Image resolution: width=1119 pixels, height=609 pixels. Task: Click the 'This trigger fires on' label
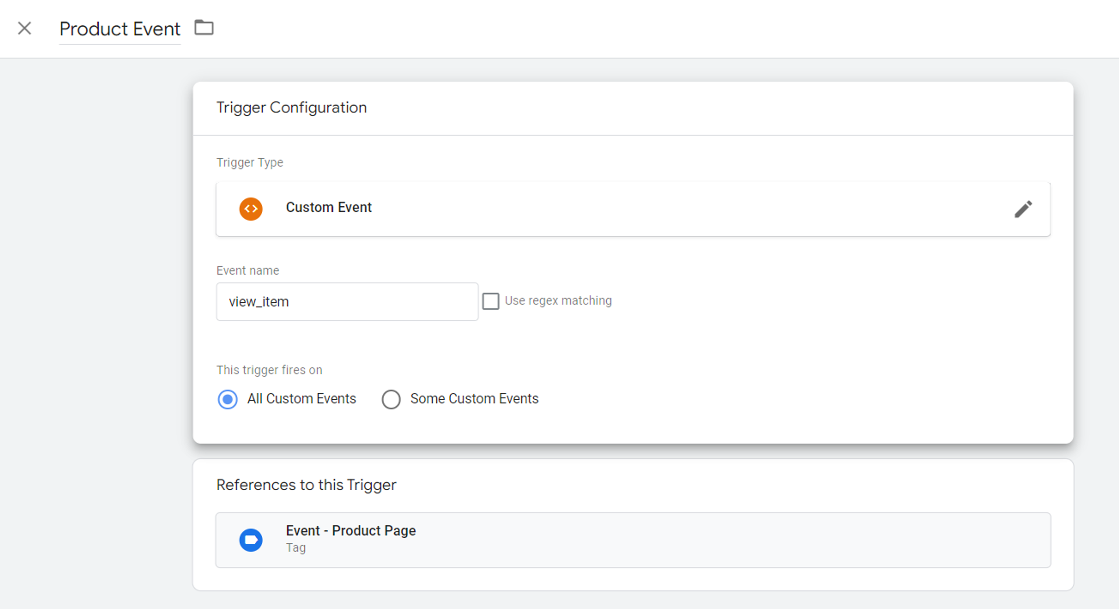[269, 370]
